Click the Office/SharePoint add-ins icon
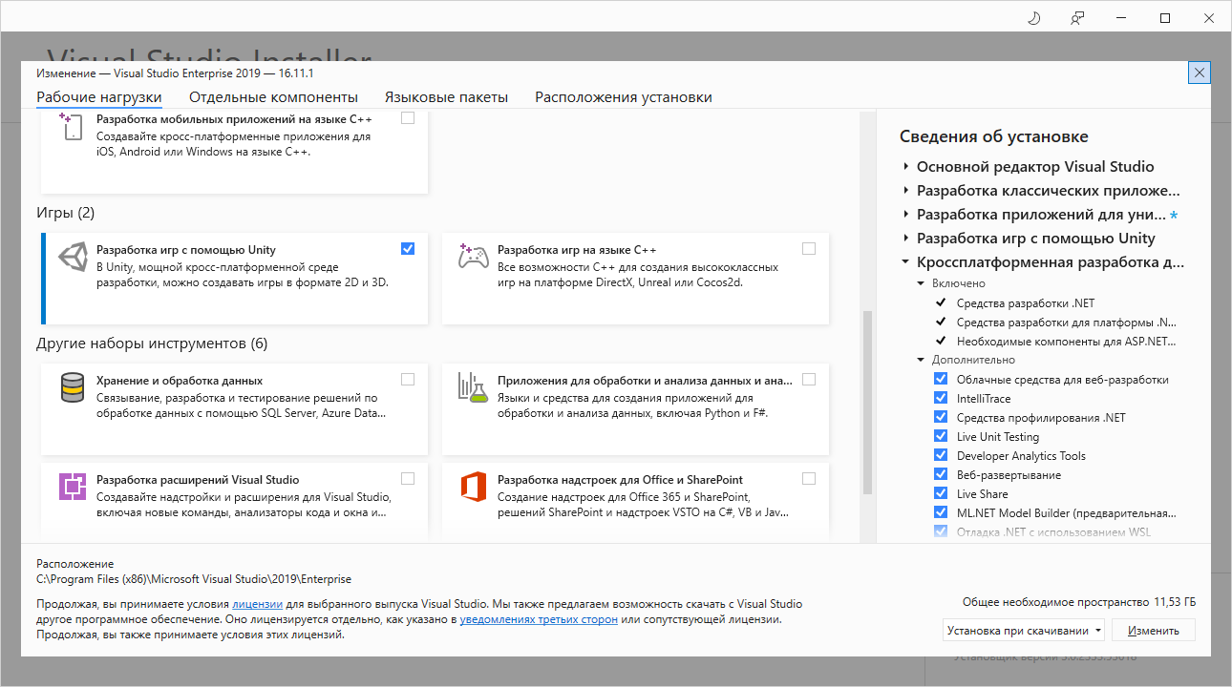This screenshot has width=1232, height=687. click(x=474, y=488)
